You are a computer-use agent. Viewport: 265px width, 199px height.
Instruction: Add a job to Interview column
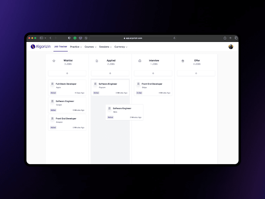(x=153, y=73)
